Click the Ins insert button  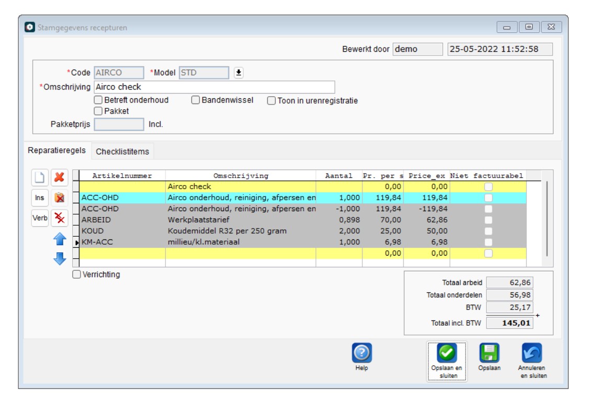(40, 198)
